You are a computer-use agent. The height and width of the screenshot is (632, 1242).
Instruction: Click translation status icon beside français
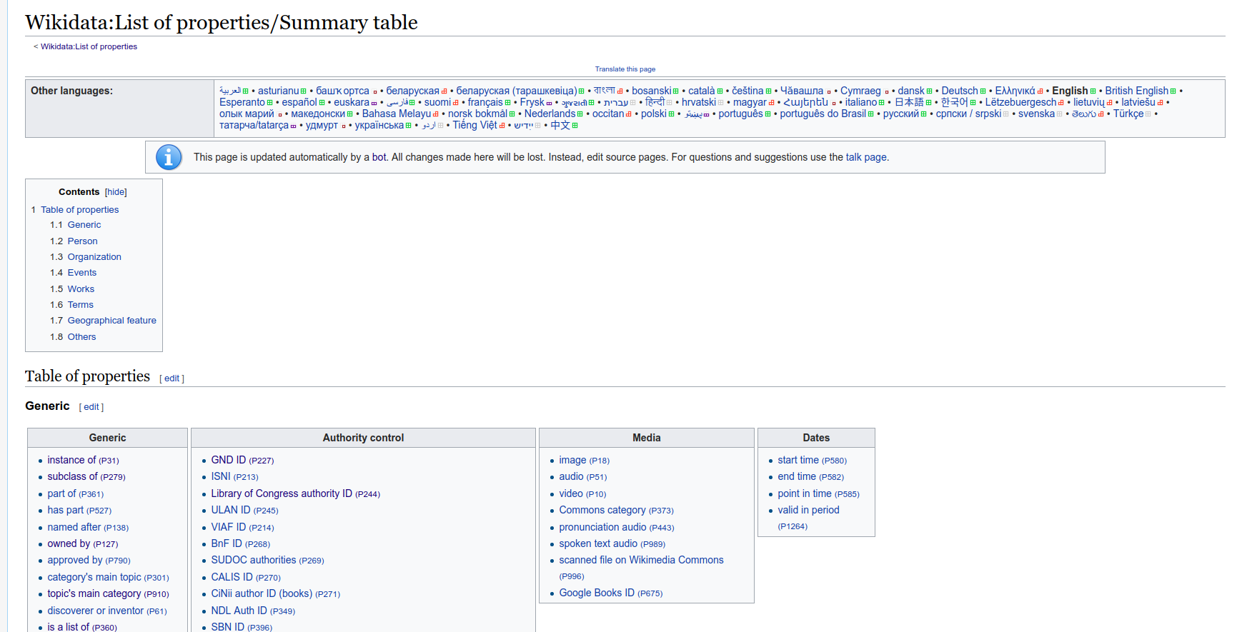[507, 103]
